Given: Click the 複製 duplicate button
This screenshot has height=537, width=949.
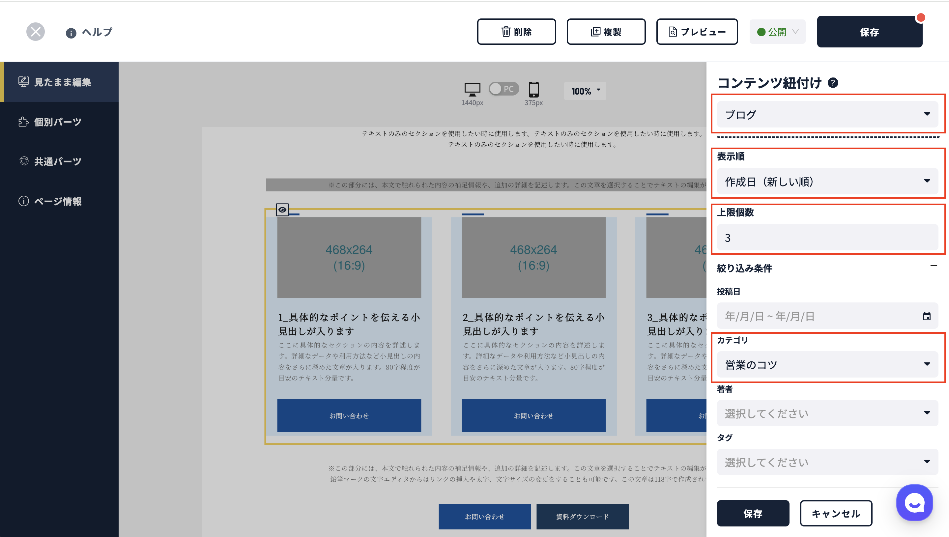Looking at the screenshot, I should (x=606, y=32).
